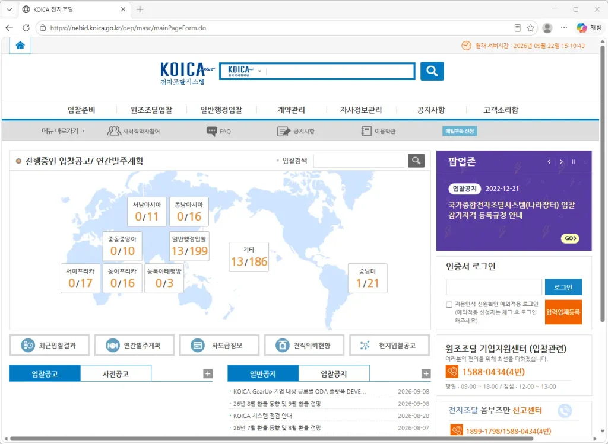Click the main KOICA search text field
608x444 pixels.
click(x=341, y=71)
